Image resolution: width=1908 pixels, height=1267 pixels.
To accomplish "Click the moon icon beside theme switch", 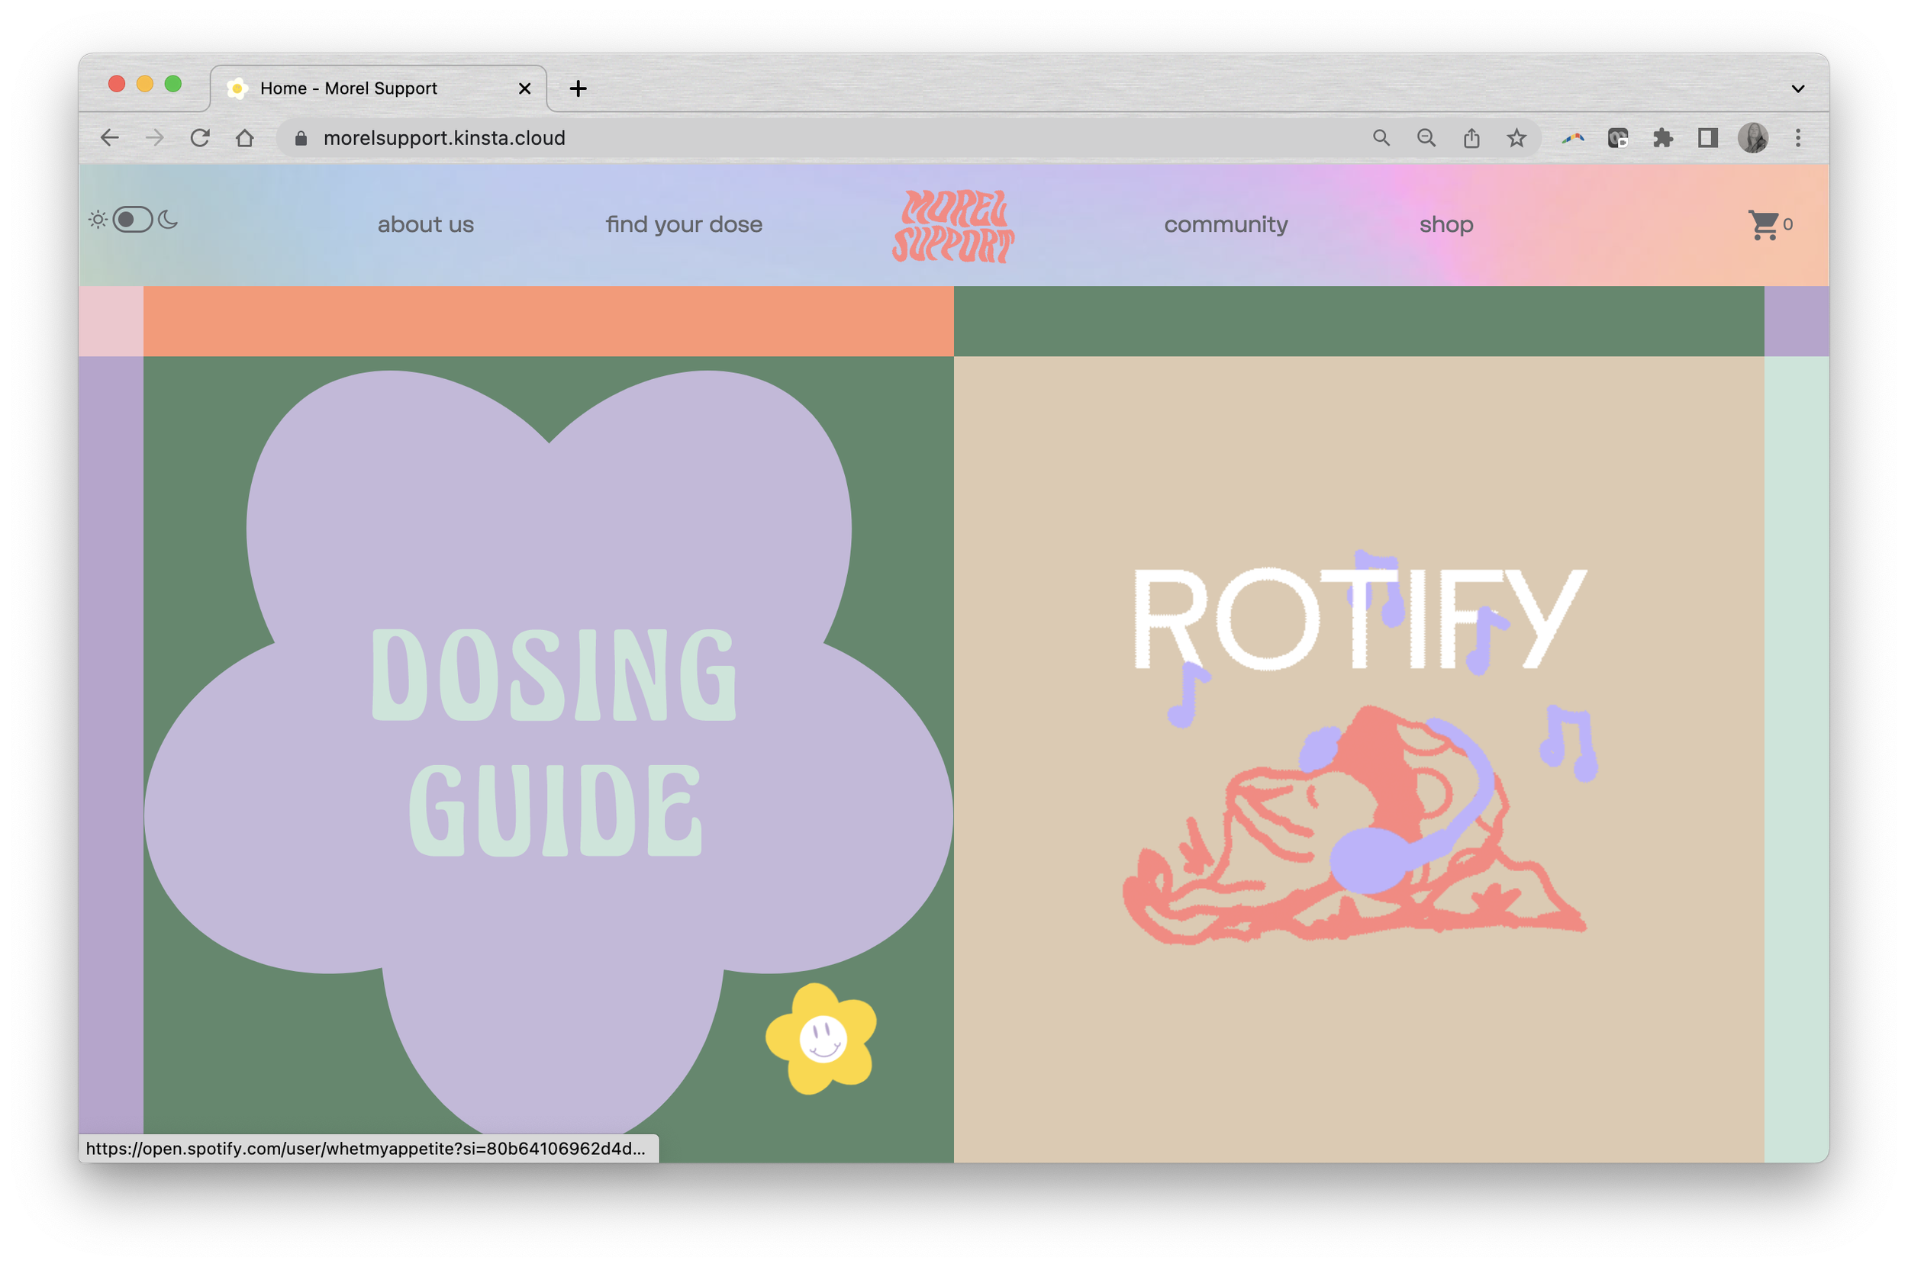I will [168, 220].
